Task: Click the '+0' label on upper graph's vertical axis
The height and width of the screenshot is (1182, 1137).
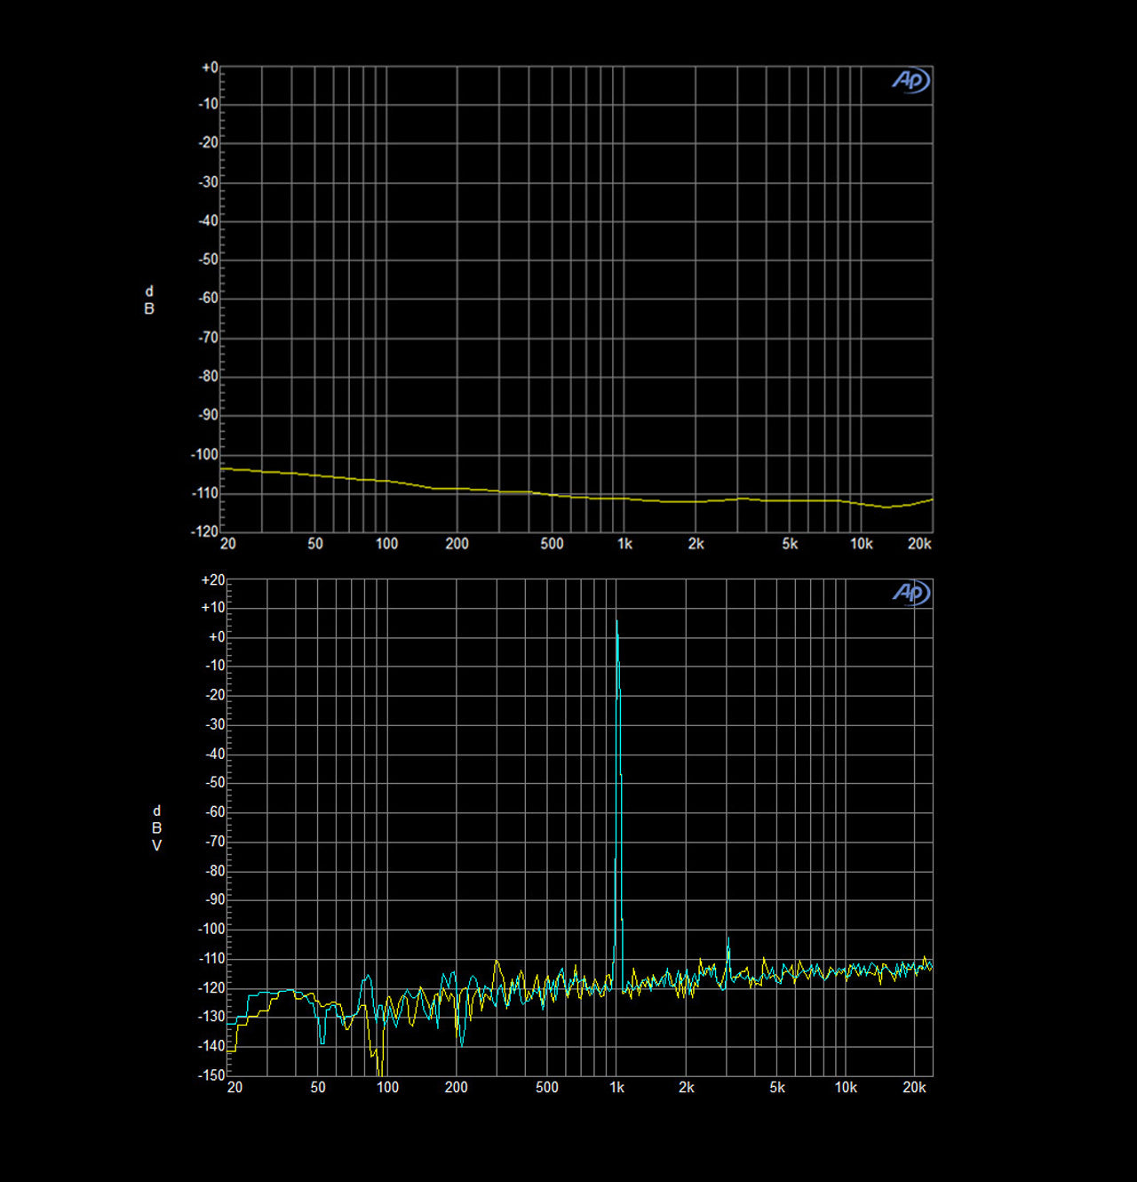Action: (x=210, y=68)
